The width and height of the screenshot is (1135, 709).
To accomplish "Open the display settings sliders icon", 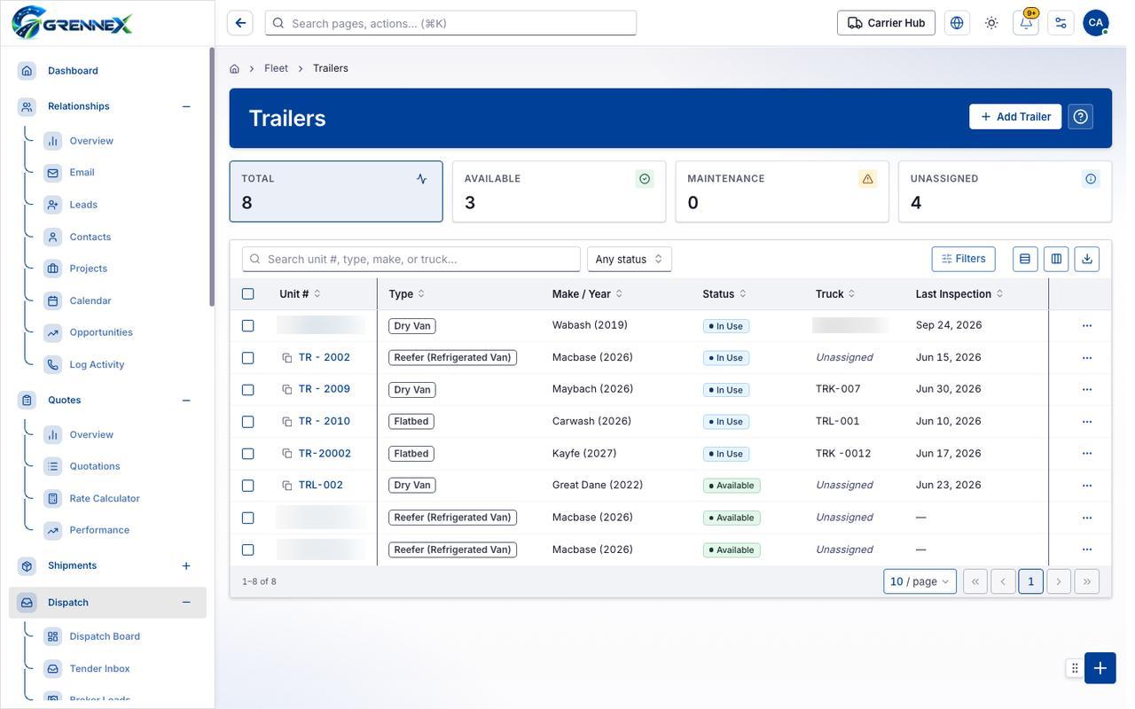I will (1061, 23).
